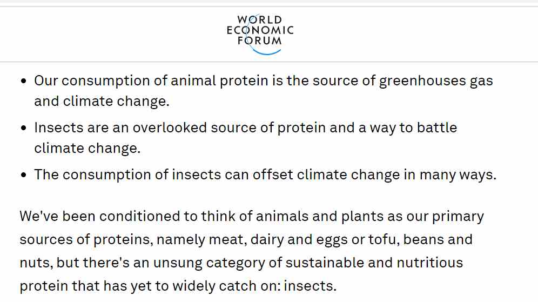Viewport: 538px width, 302px height.
Task: Click the word WORLD in the logo
Action: (260, 19)
